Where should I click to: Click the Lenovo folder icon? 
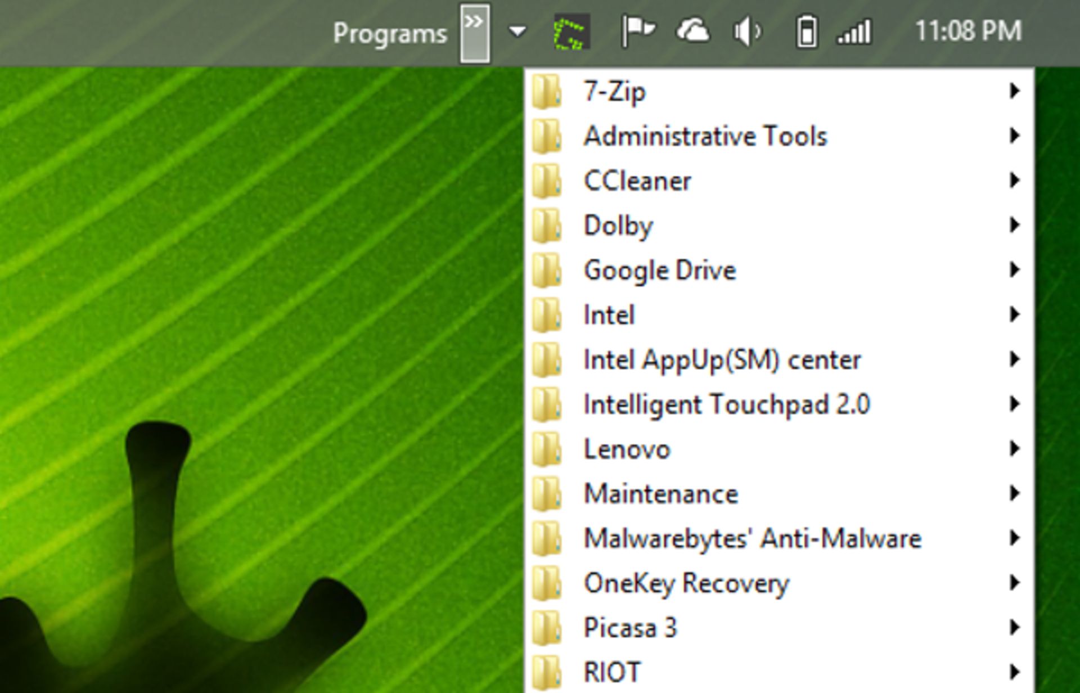[546, 449]
